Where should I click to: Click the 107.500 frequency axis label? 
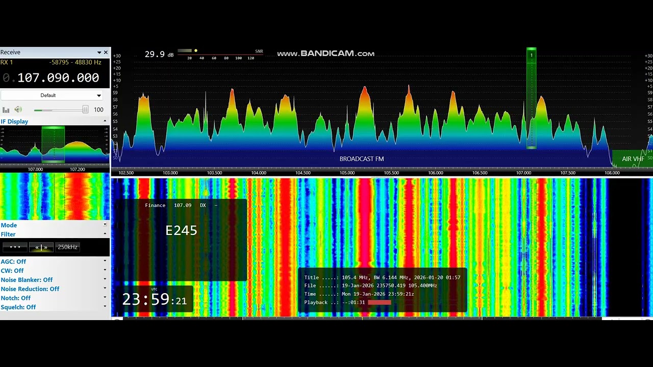pyautogui.click(x=568, y=173)
